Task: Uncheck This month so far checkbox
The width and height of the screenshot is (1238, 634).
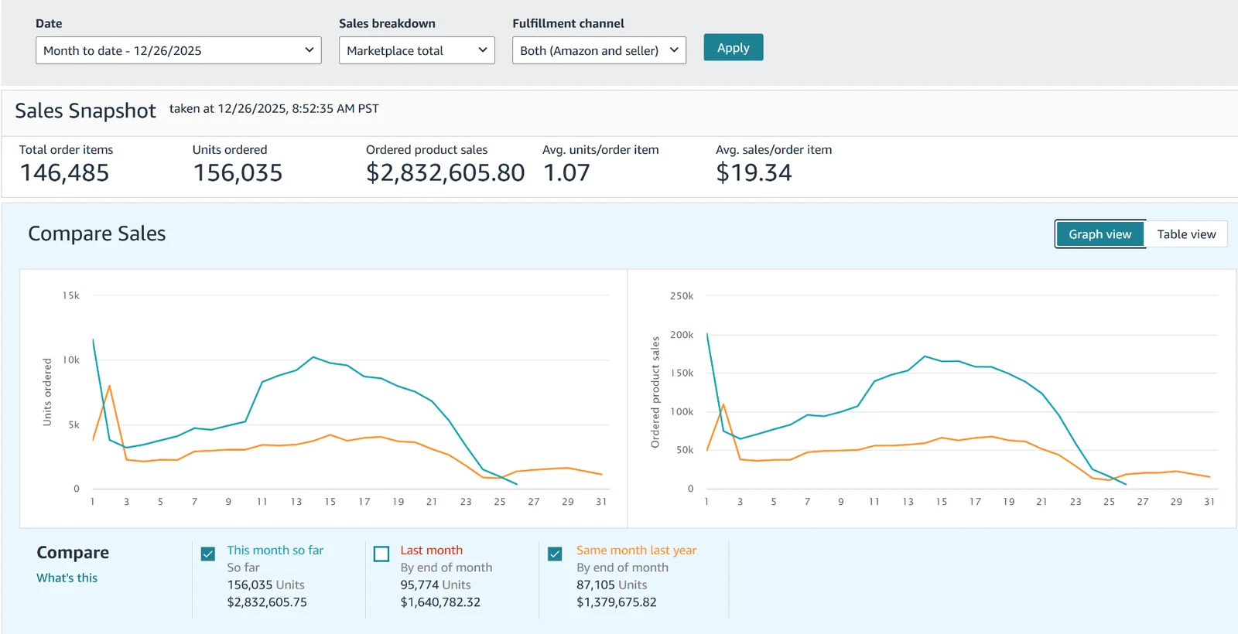Action: point(208,554)
